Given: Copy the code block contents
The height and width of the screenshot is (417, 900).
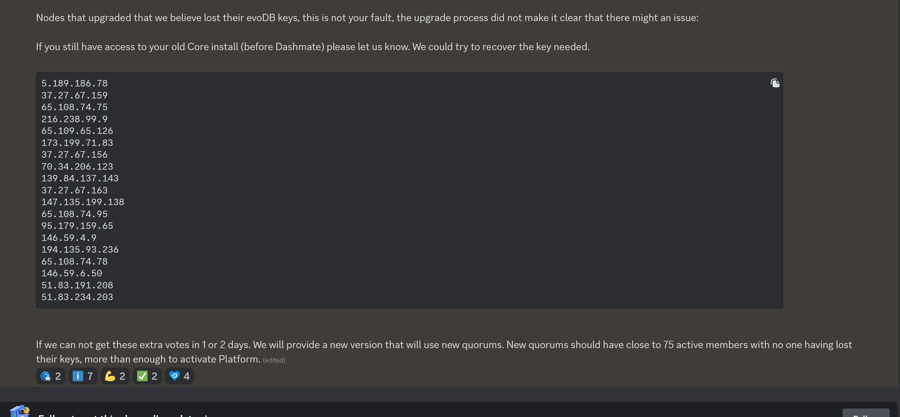Looking at the screenshot, I should point(775,83).
